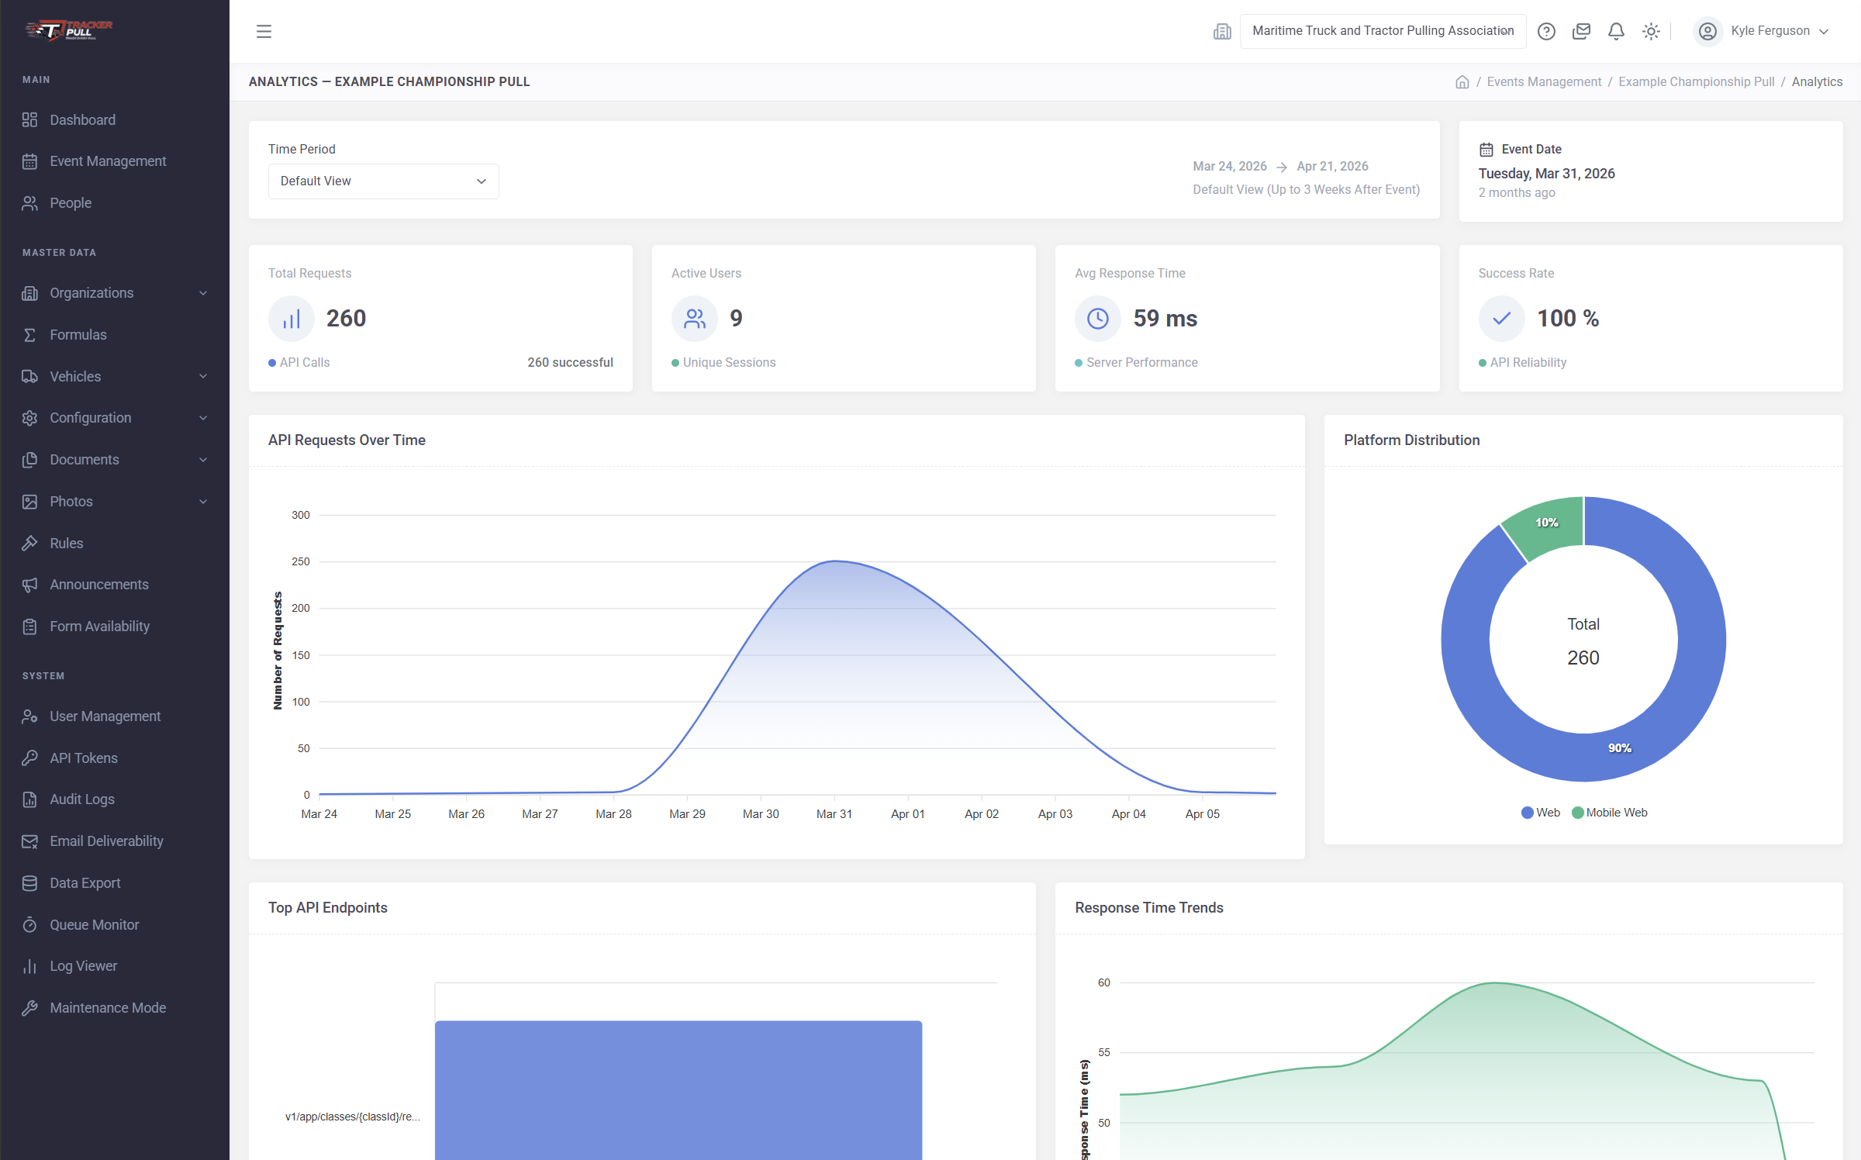The image size is (1861, 1160).
Task: Follow Events Management breadcrumb link
Action: (1543, 81)
